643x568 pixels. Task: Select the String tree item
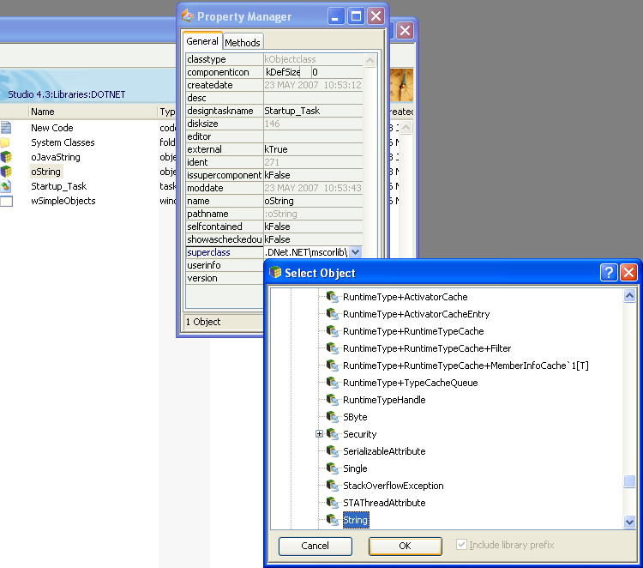(x=355, y=520)
